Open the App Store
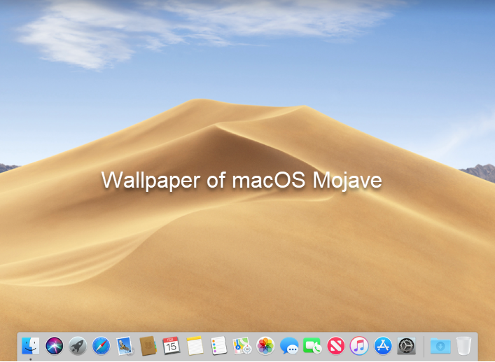The width and height of the screenshot is (495, 362). [382, 345]
